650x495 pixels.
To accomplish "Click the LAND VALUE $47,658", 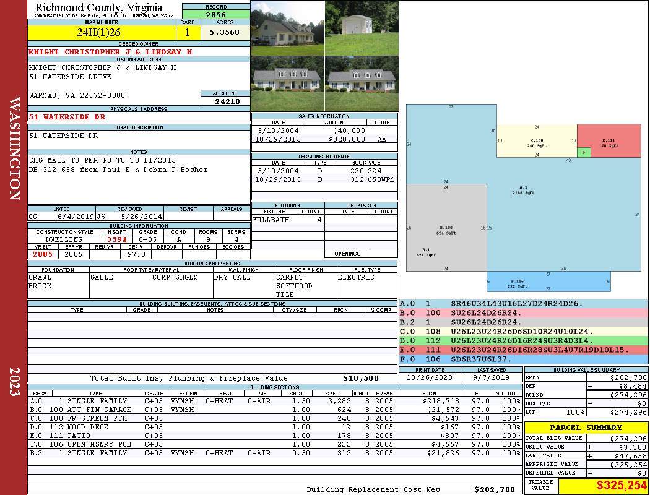I will click(x=631, y=456).
